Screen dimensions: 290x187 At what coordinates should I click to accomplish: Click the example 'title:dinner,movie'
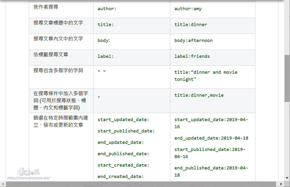pos(199,95)
